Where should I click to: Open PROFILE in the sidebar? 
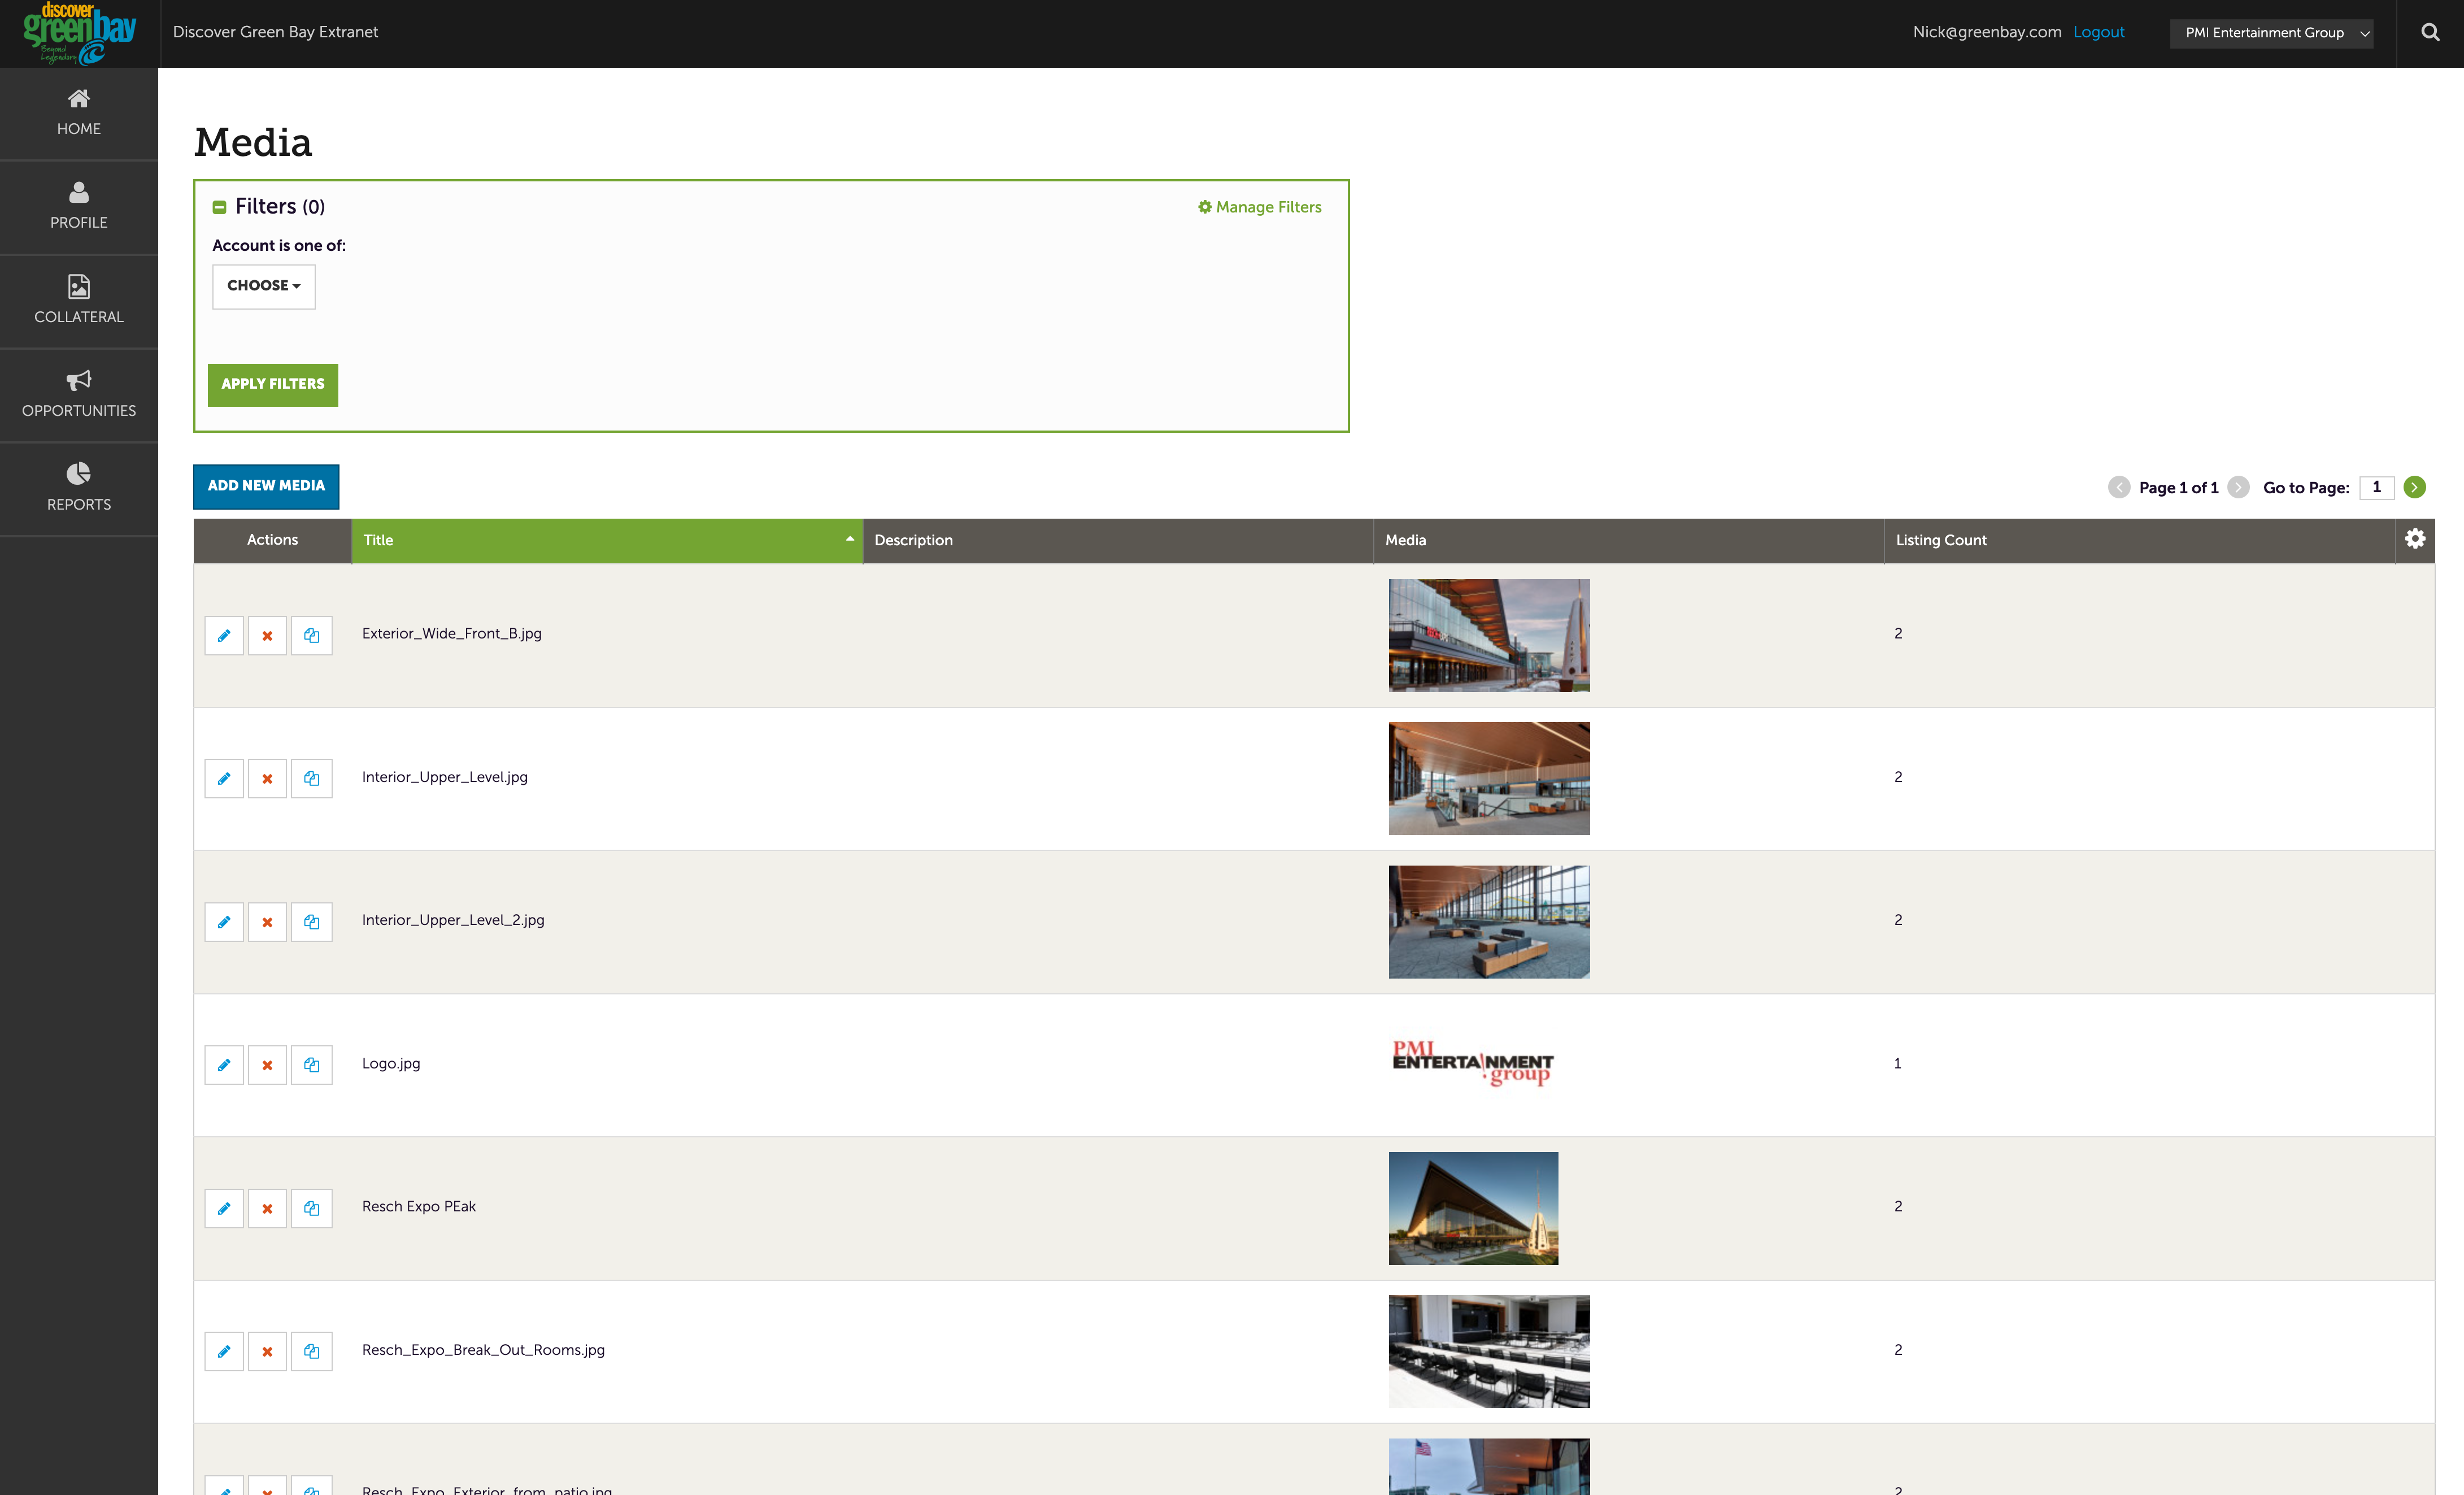click(79, 207)
